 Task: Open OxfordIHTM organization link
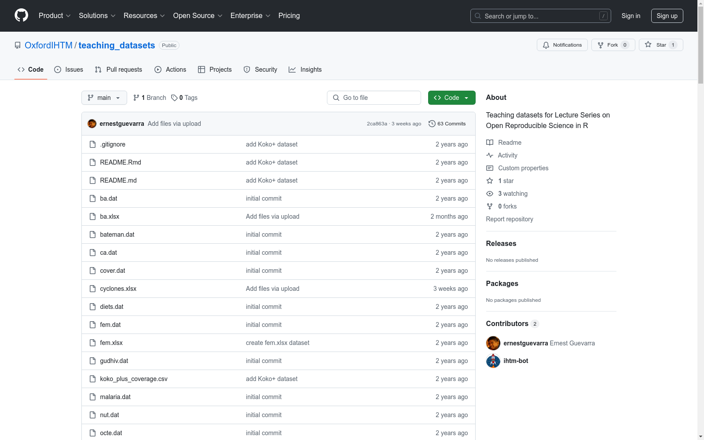[48, 45]
